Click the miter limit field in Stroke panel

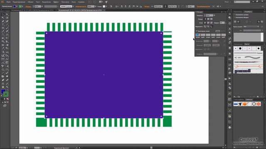[x=222, y=23]
